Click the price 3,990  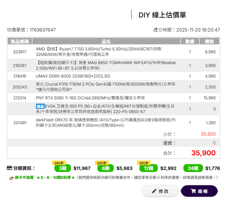pos(210,66)
